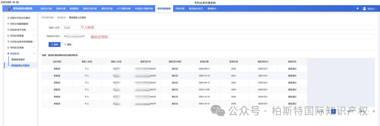Click the search magnifier icon in header
Viewport: 380px width, 126px height.
[x=358, y=8]
